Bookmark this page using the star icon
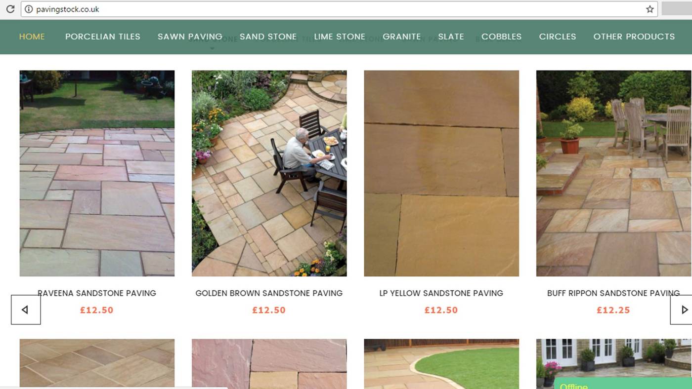692x389 pixels. point(649,9)
